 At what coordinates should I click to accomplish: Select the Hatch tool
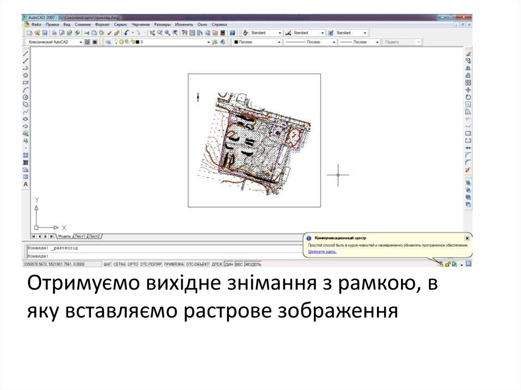[25, 155]
